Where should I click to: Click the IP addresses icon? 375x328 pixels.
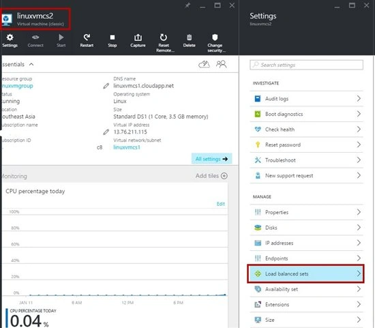point(258,243)
